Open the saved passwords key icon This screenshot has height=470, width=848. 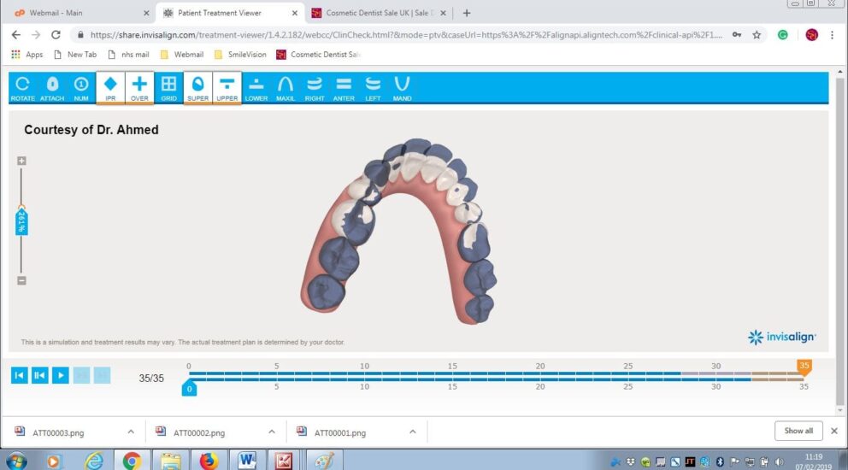point(737,35)
